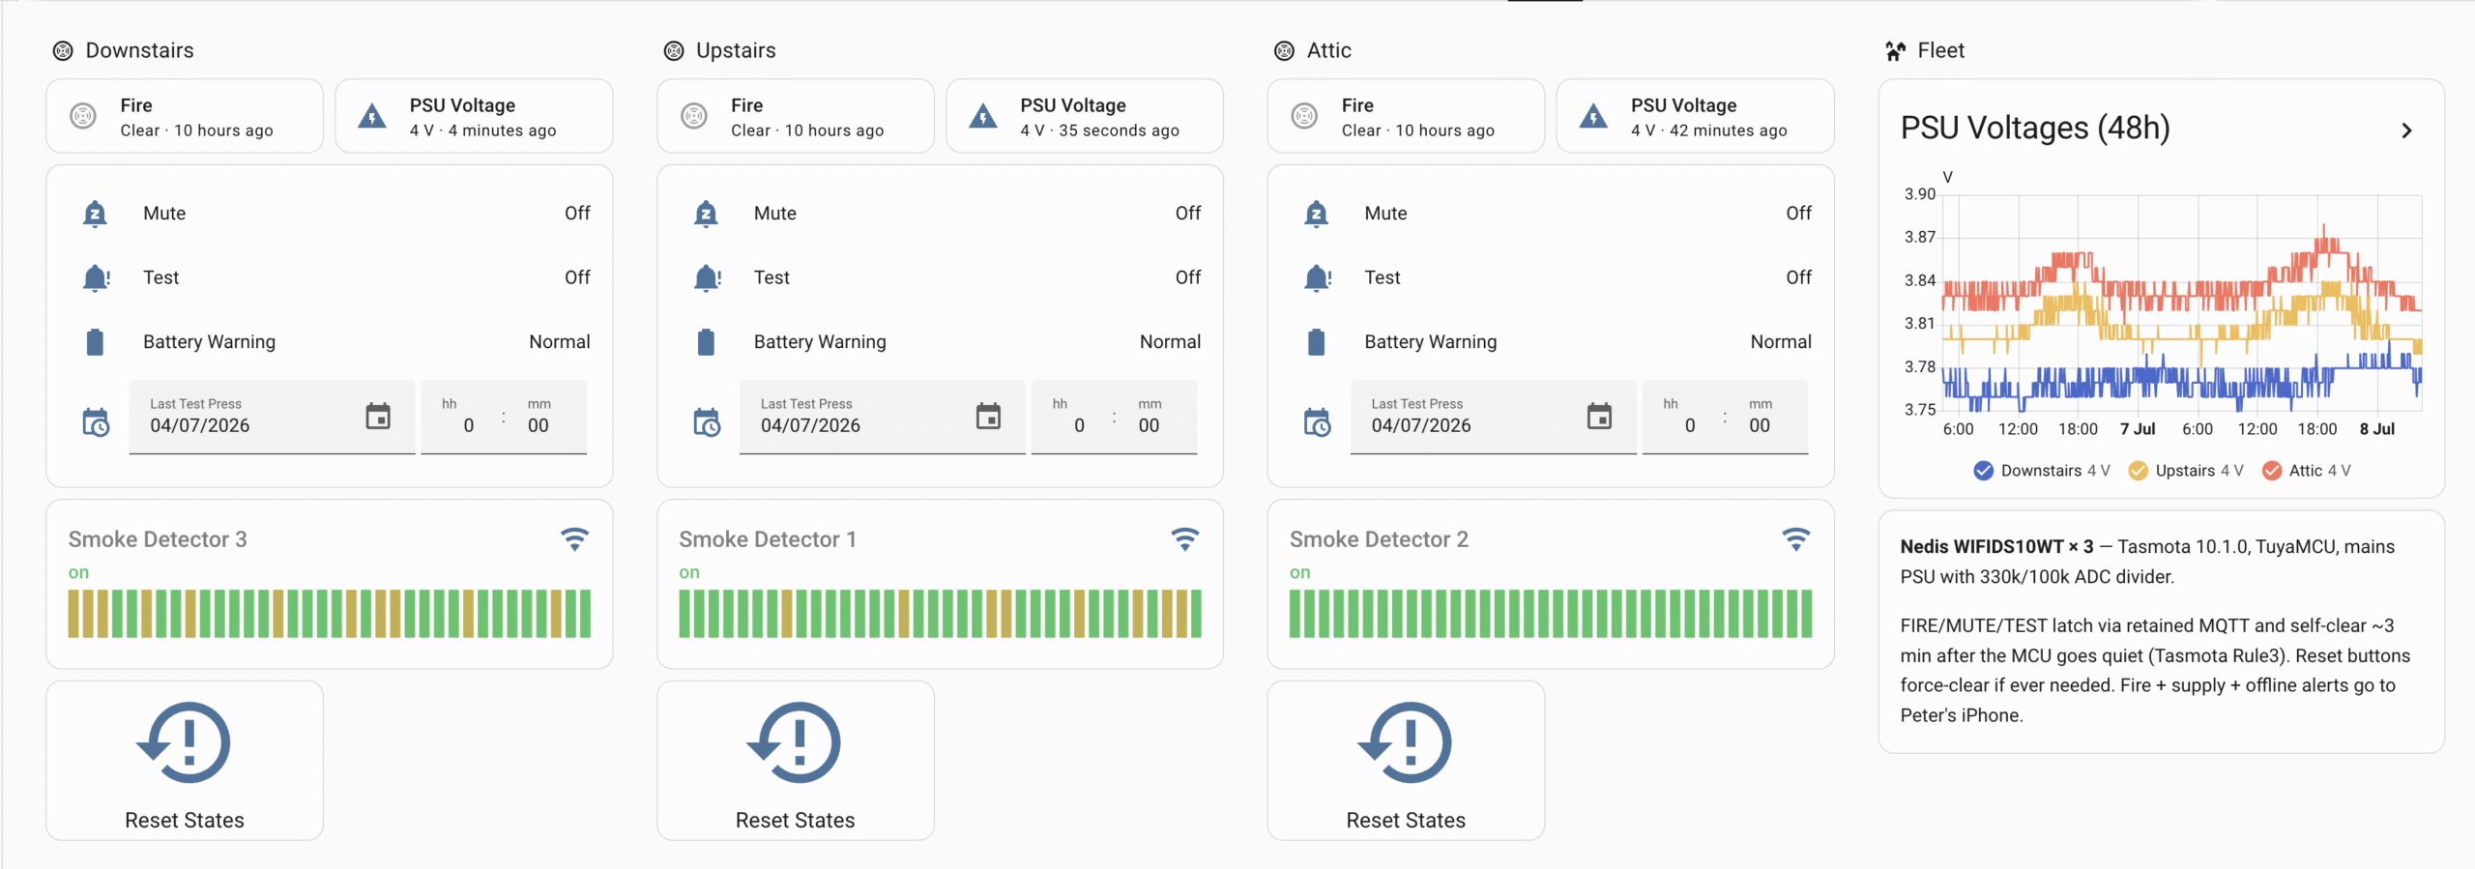Viewport: 2475px width, 869px height.
Task: Open the Upstairs PSU Voltage card
Action: coord(1085,116)
